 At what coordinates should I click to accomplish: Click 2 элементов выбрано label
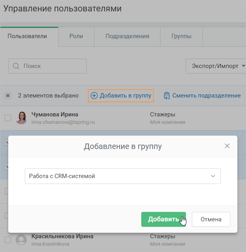[x=48, y=96]
